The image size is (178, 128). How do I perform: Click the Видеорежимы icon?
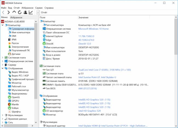[x=10, y=93]
